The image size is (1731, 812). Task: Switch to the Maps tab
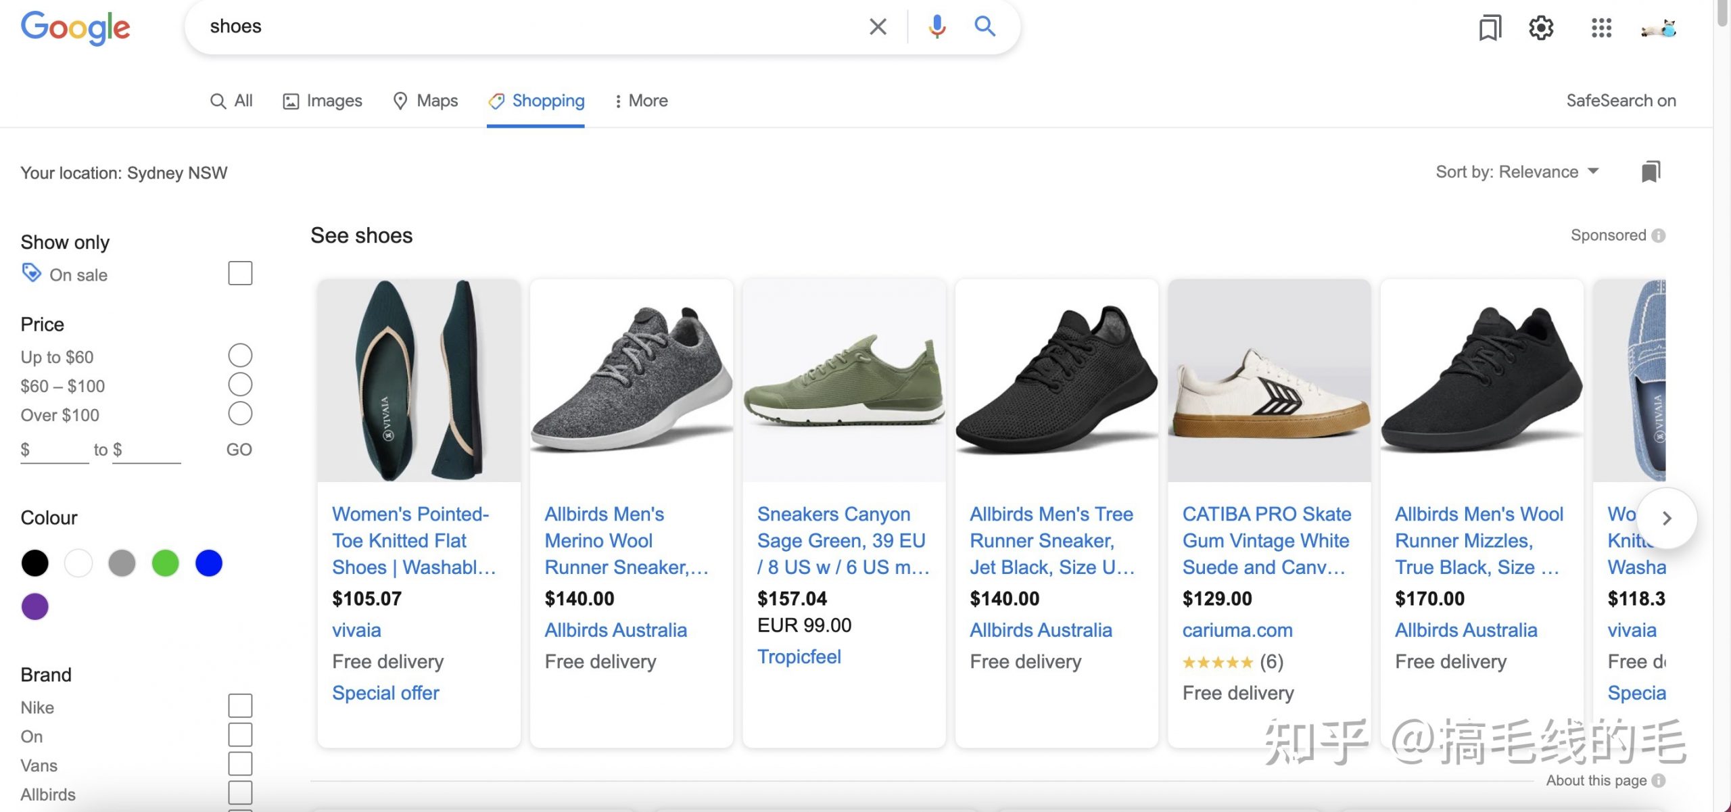(x=425, y=101)
